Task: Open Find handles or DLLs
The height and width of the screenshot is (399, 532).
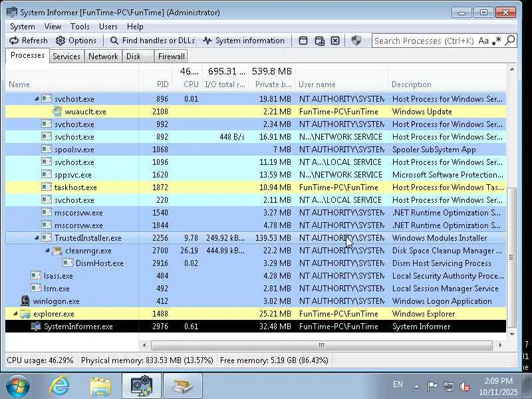Action: [x=153, y=41]
